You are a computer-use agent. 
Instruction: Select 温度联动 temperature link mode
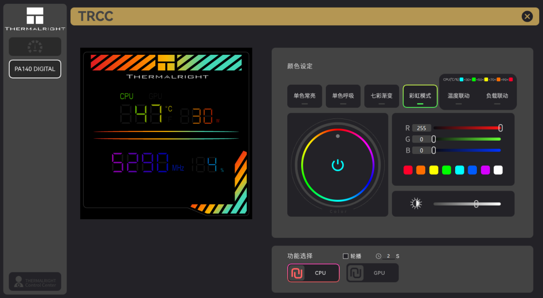459,96
